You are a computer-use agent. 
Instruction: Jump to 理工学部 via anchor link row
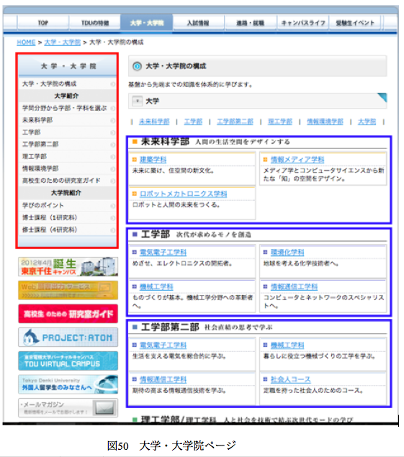[x=280, y=122]
